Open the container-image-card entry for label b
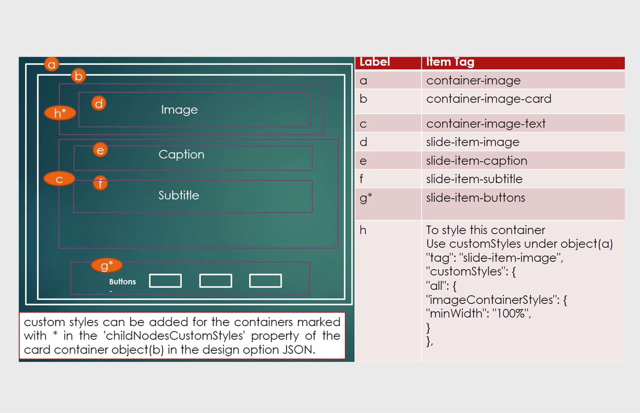The image size is (640, 413). click(489, 99)
